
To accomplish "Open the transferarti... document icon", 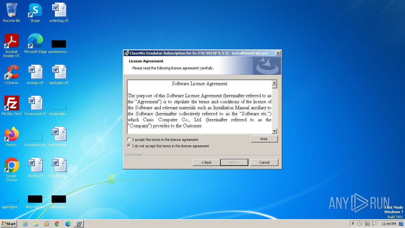I will pos(59,168).
